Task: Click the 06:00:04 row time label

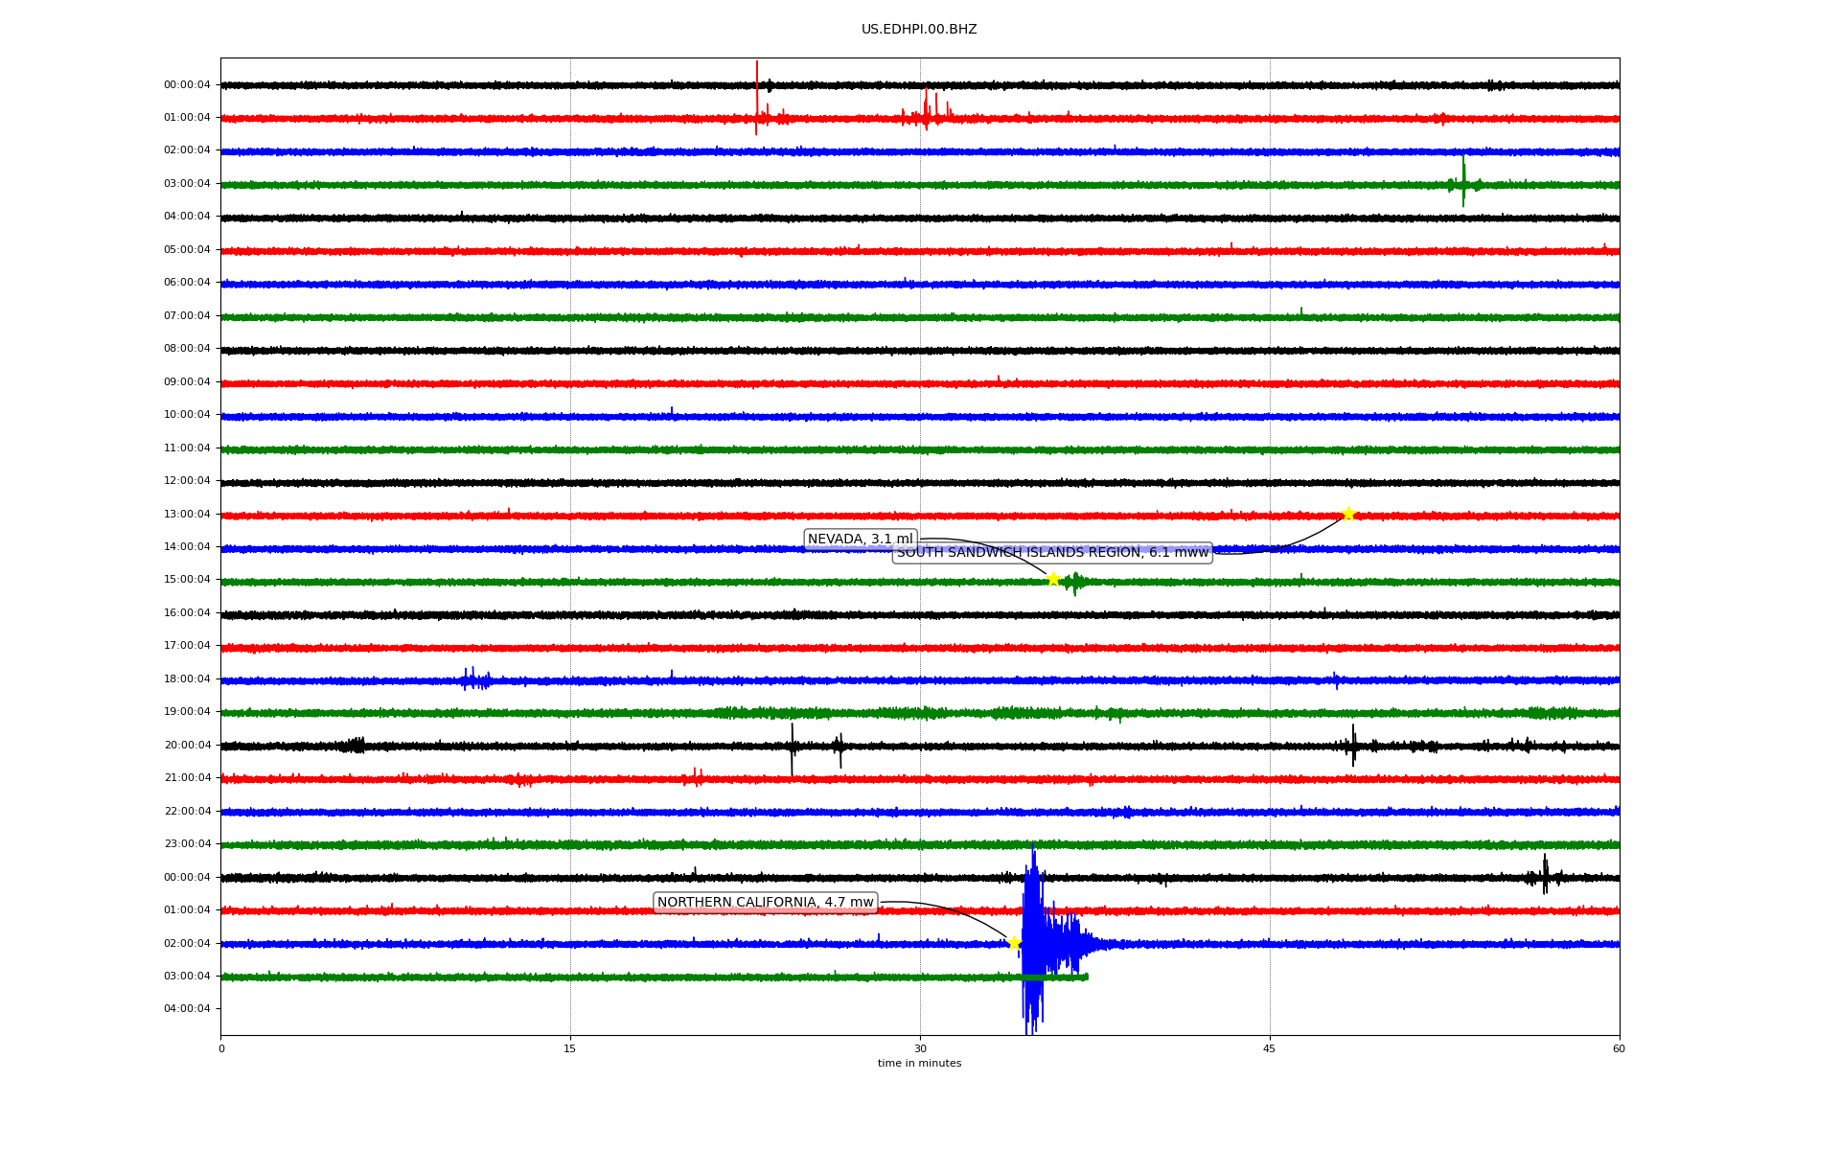Action: click(x=187, y=283)
